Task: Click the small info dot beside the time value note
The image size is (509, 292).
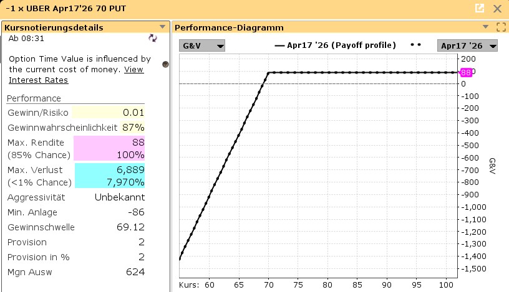Action: (x=165, y=64)
